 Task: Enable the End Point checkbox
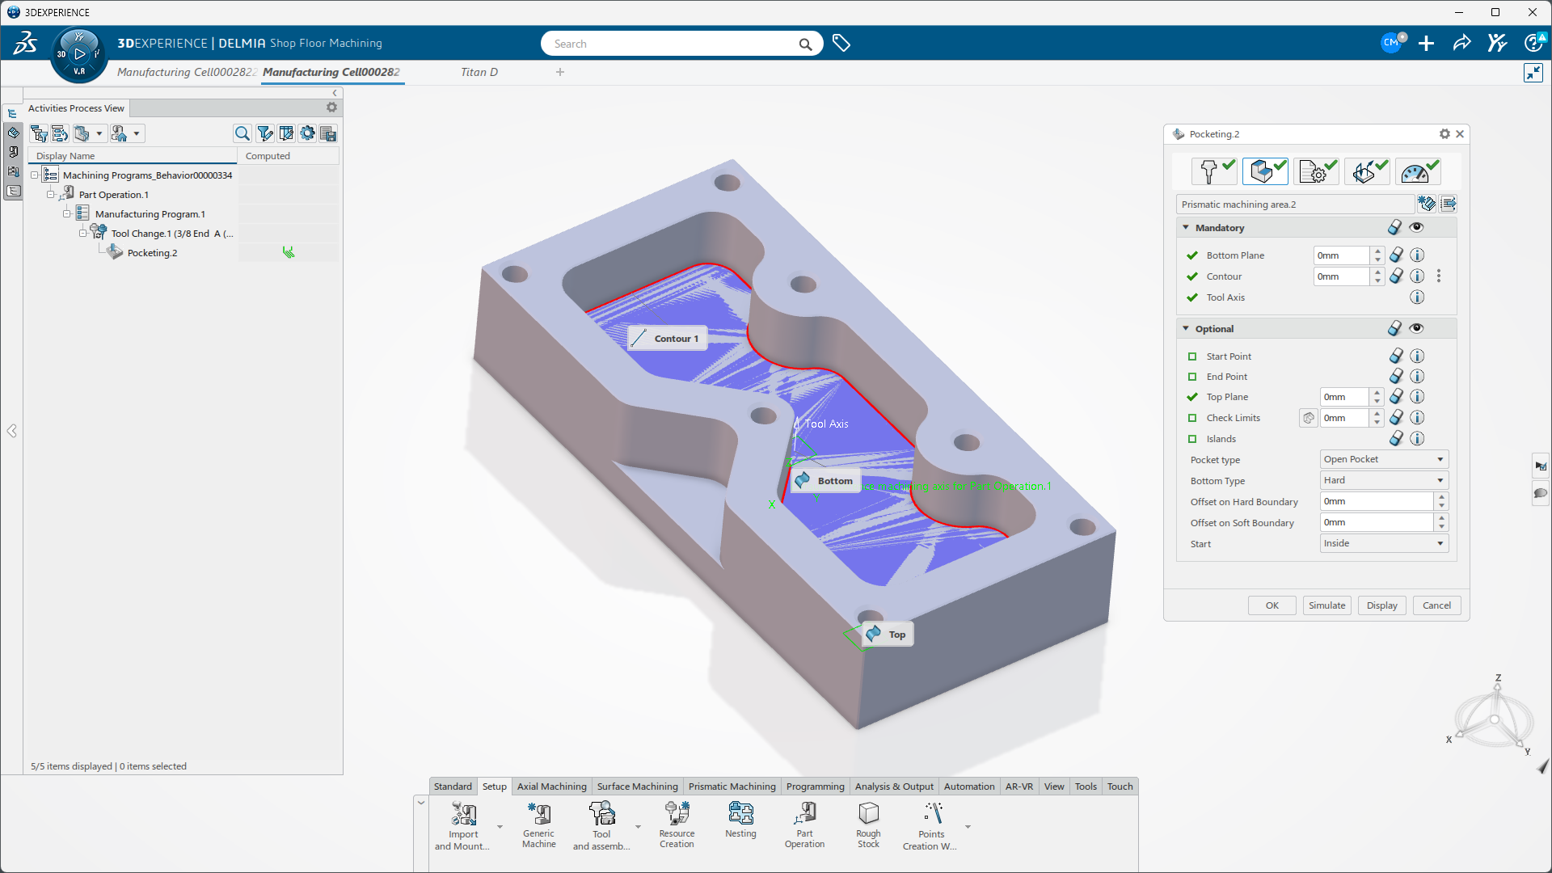(x=1192, y=377)
